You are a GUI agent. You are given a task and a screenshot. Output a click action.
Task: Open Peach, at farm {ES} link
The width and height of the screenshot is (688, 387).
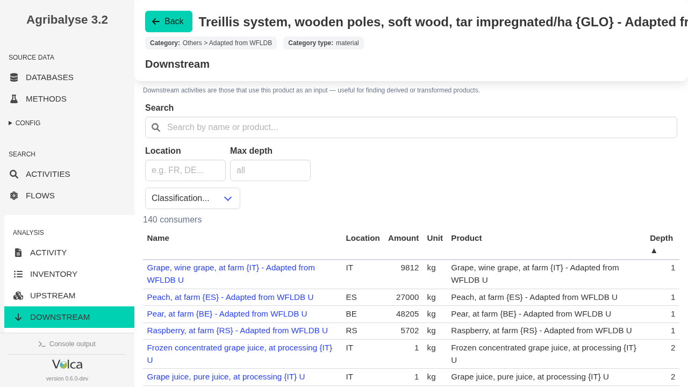[x=230, y=297]
